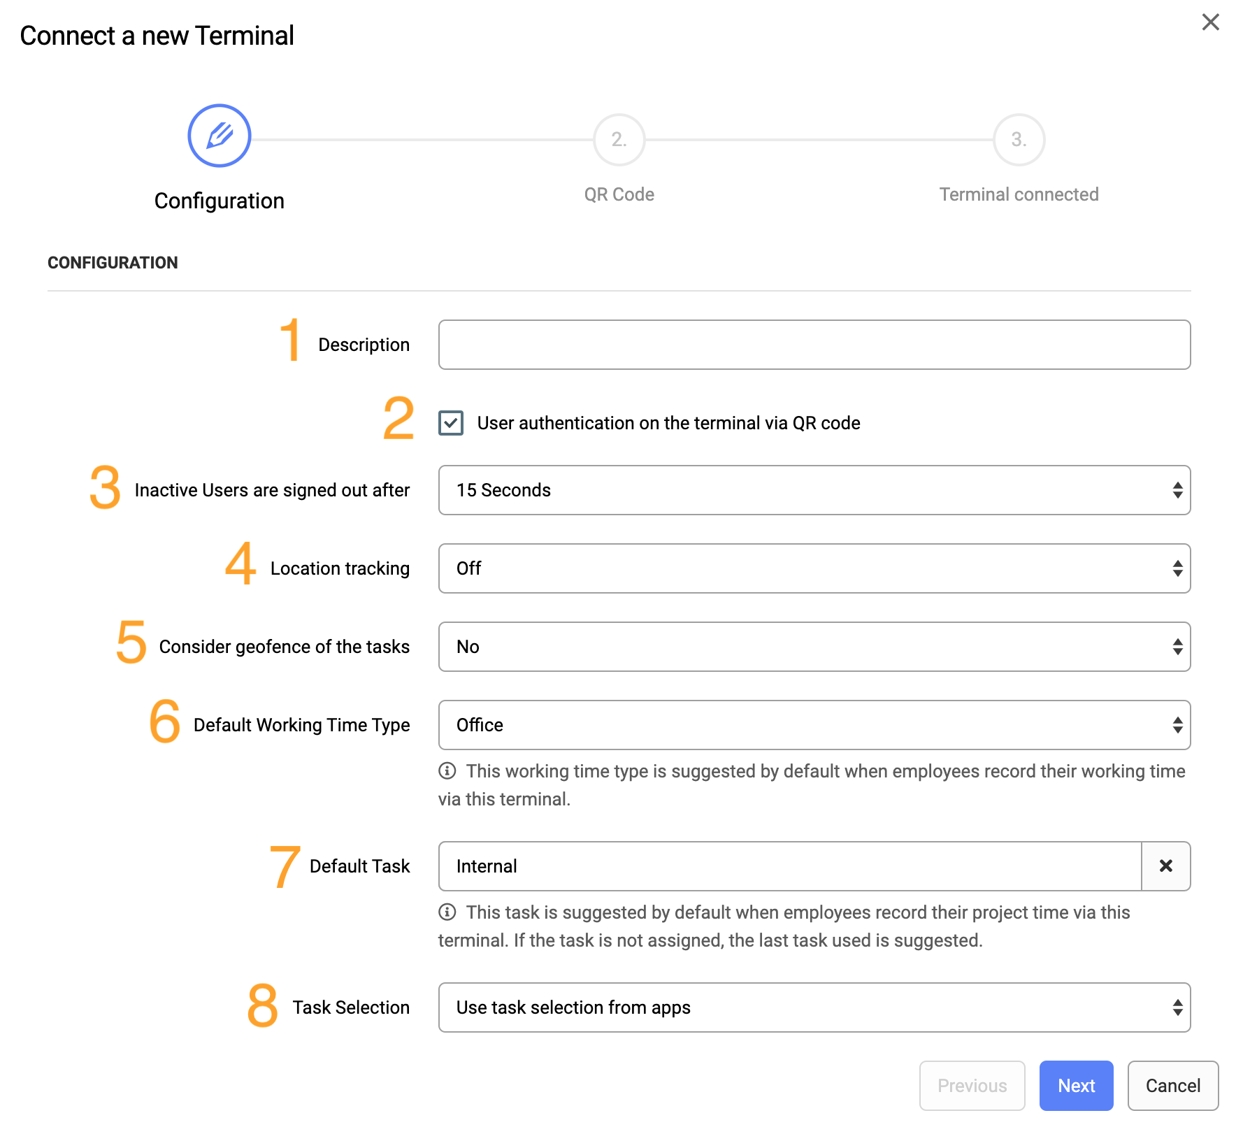Viewport: 1243px width, 1134px height.
Task: Click the Cancel button
Action: 1172,1086
